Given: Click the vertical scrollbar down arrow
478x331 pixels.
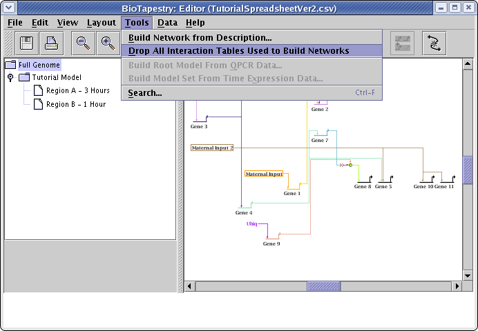Looking at the screenshot, I should pos(468,274).
